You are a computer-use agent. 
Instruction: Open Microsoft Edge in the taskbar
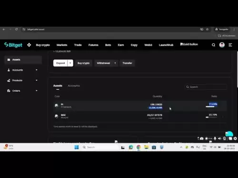pyautogui.click(x=131, y=147)
